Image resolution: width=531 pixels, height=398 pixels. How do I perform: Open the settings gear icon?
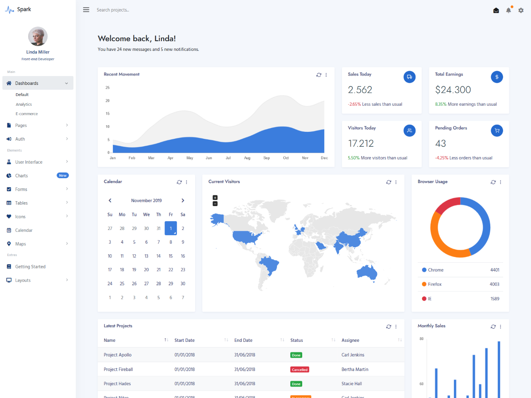pyautogui.click(x=521, y=10)
